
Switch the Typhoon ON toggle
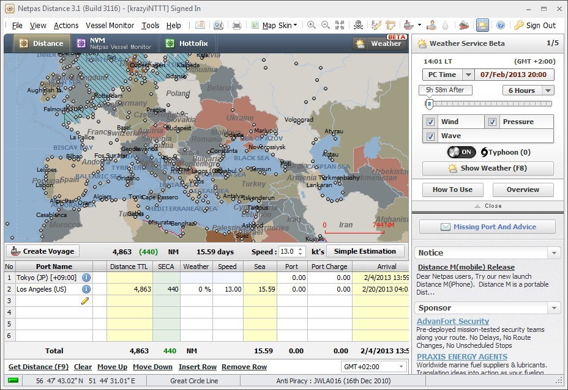coord(461,152)
